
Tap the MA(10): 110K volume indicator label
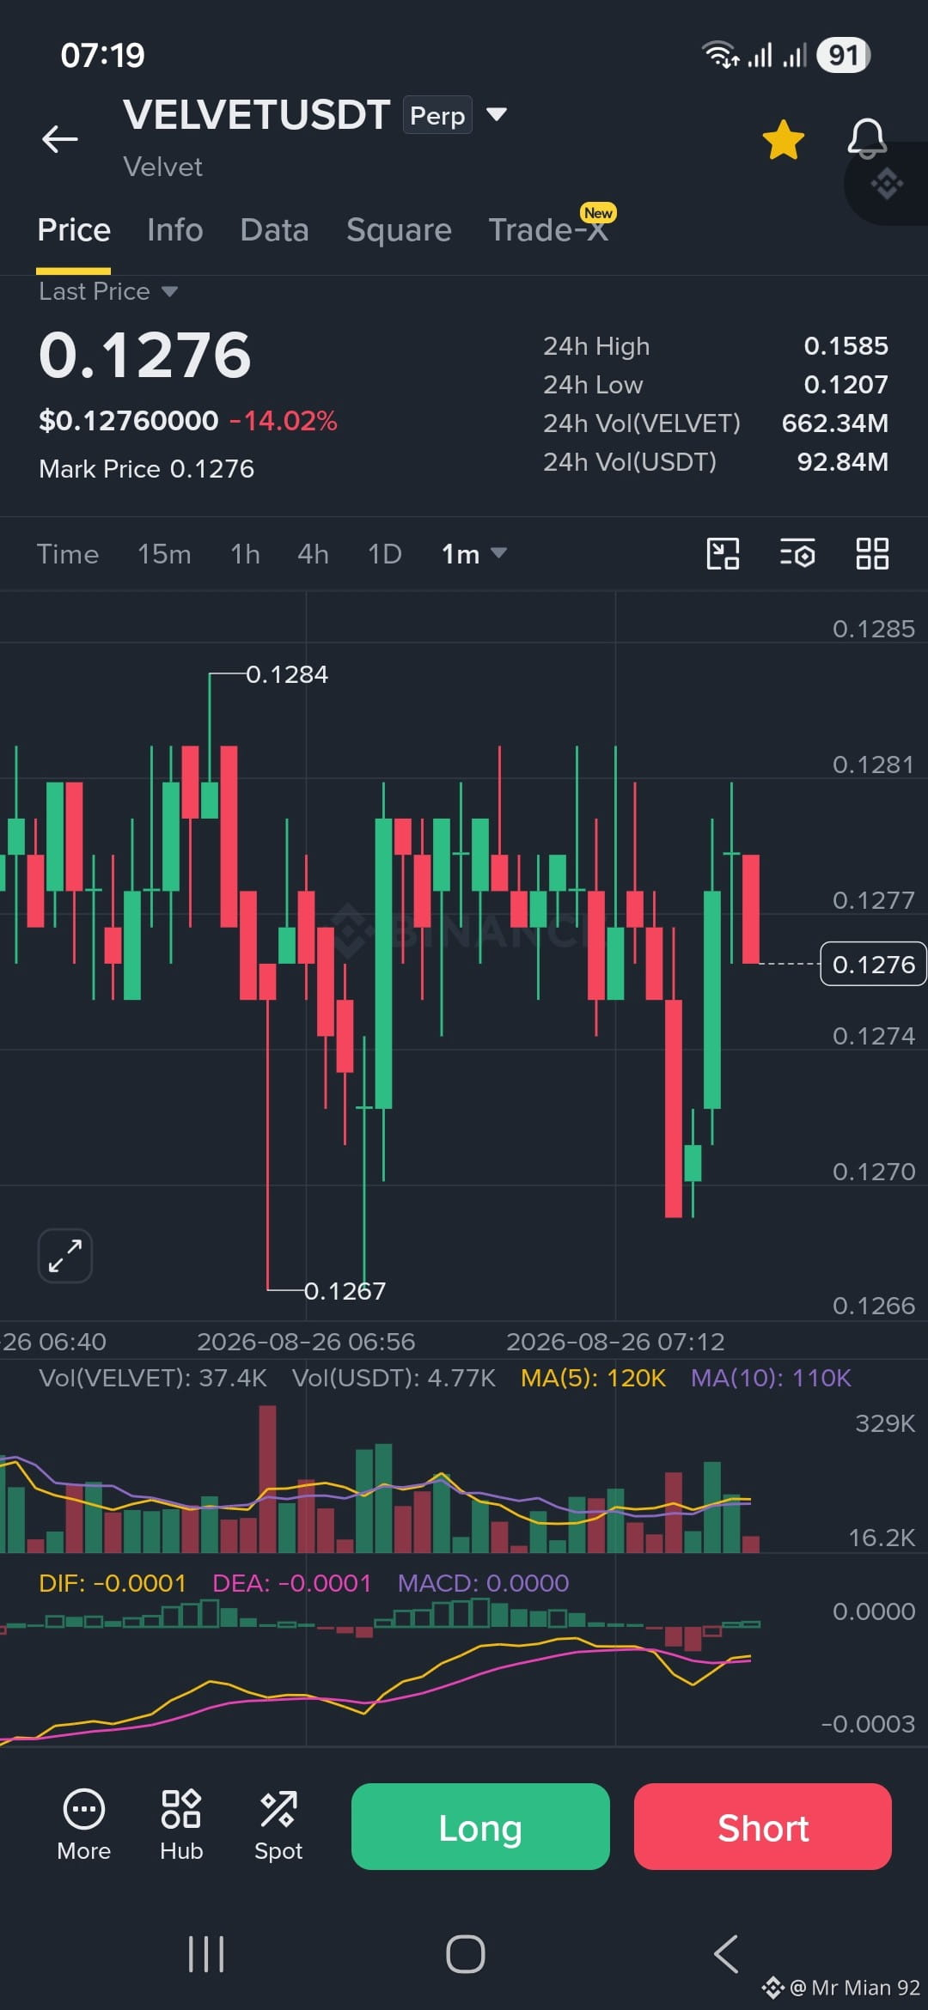tap(771, 1378)
